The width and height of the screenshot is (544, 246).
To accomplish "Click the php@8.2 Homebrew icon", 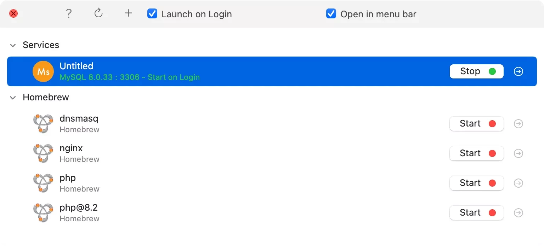I will point(43,212).
